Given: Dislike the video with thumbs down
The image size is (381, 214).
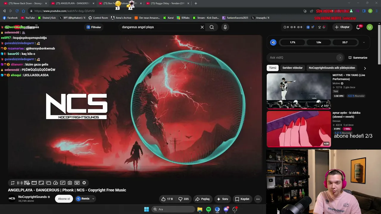Looking at the screenshot, I should pos(183,199).
